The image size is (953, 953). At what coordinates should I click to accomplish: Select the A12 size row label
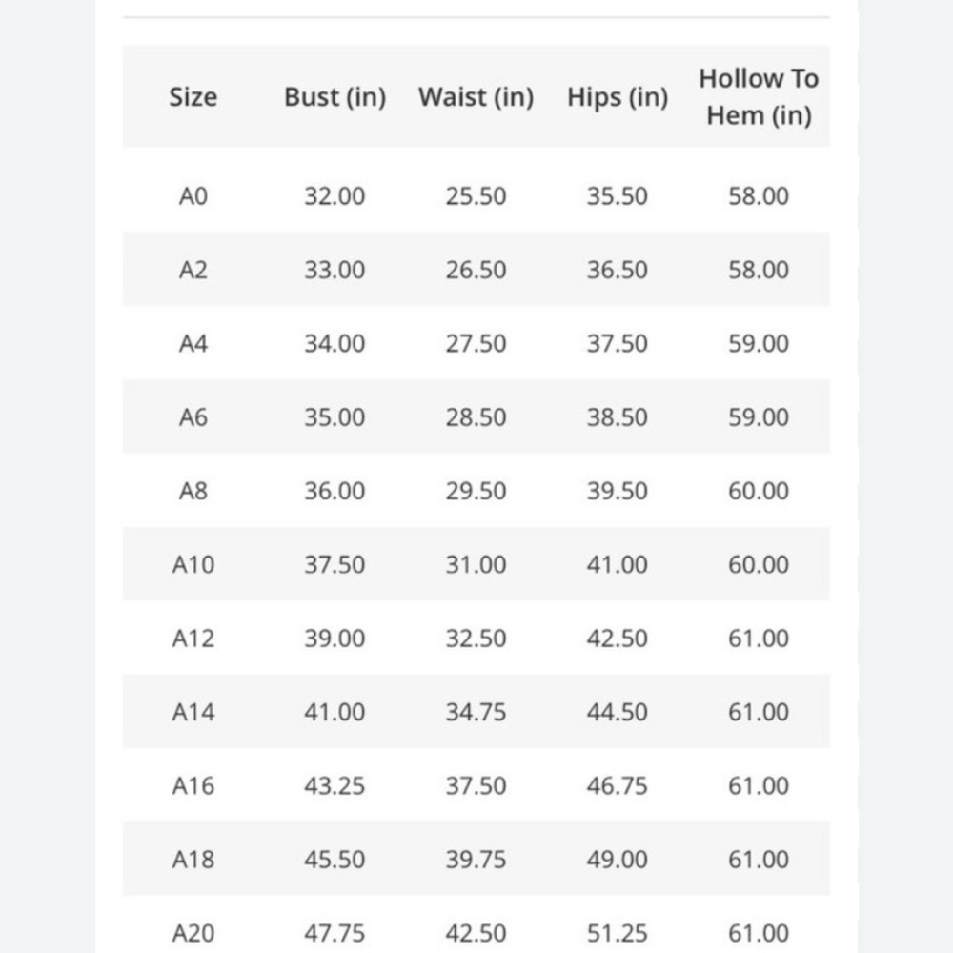point(193,639)
